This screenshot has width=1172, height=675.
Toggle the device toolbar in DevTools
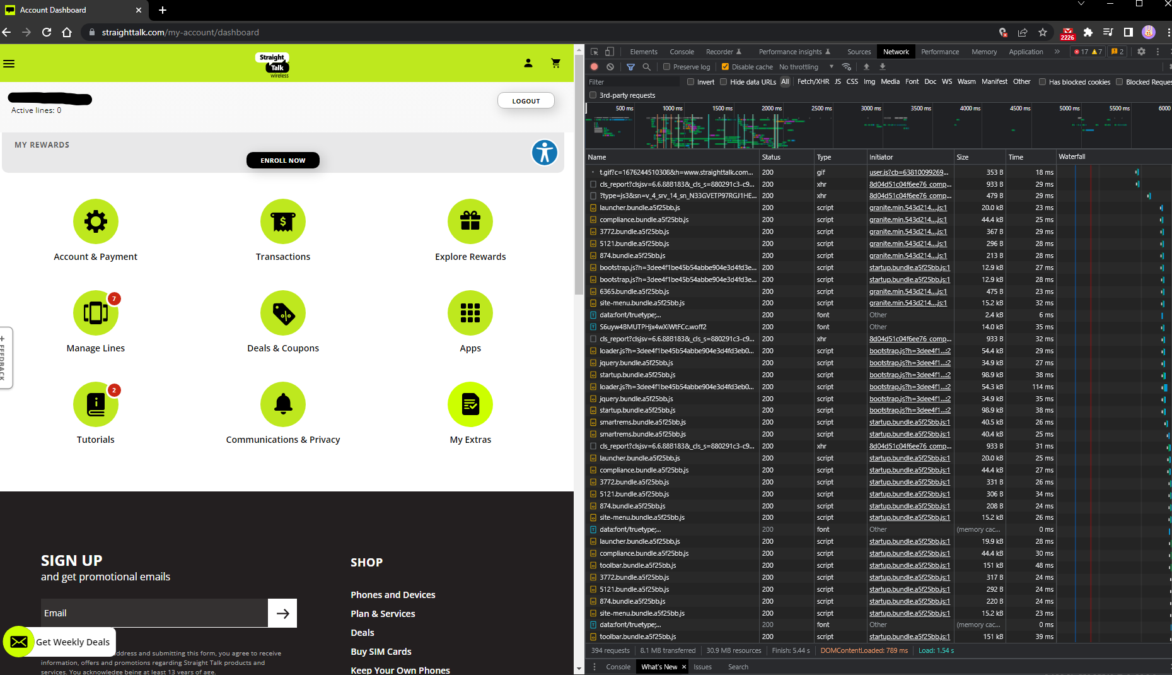(x=610, y=52)
